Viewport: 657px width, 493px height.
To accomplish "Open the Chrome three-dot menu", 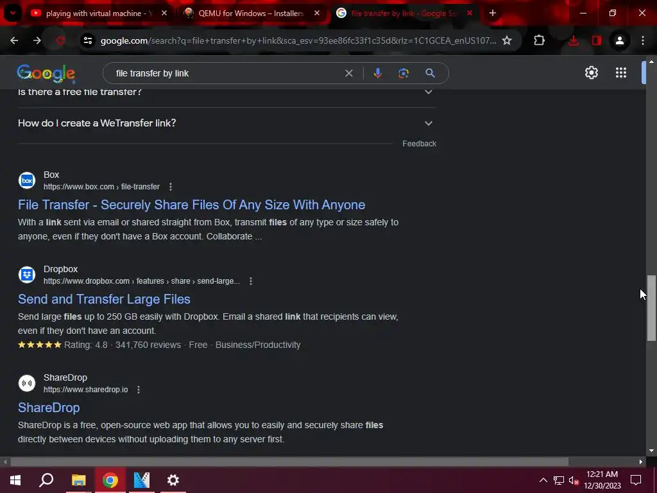I will [643, 40].
